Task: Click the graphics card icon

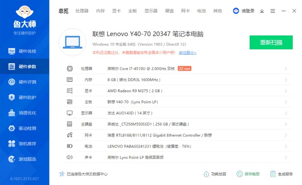Action: pos(70,91)
